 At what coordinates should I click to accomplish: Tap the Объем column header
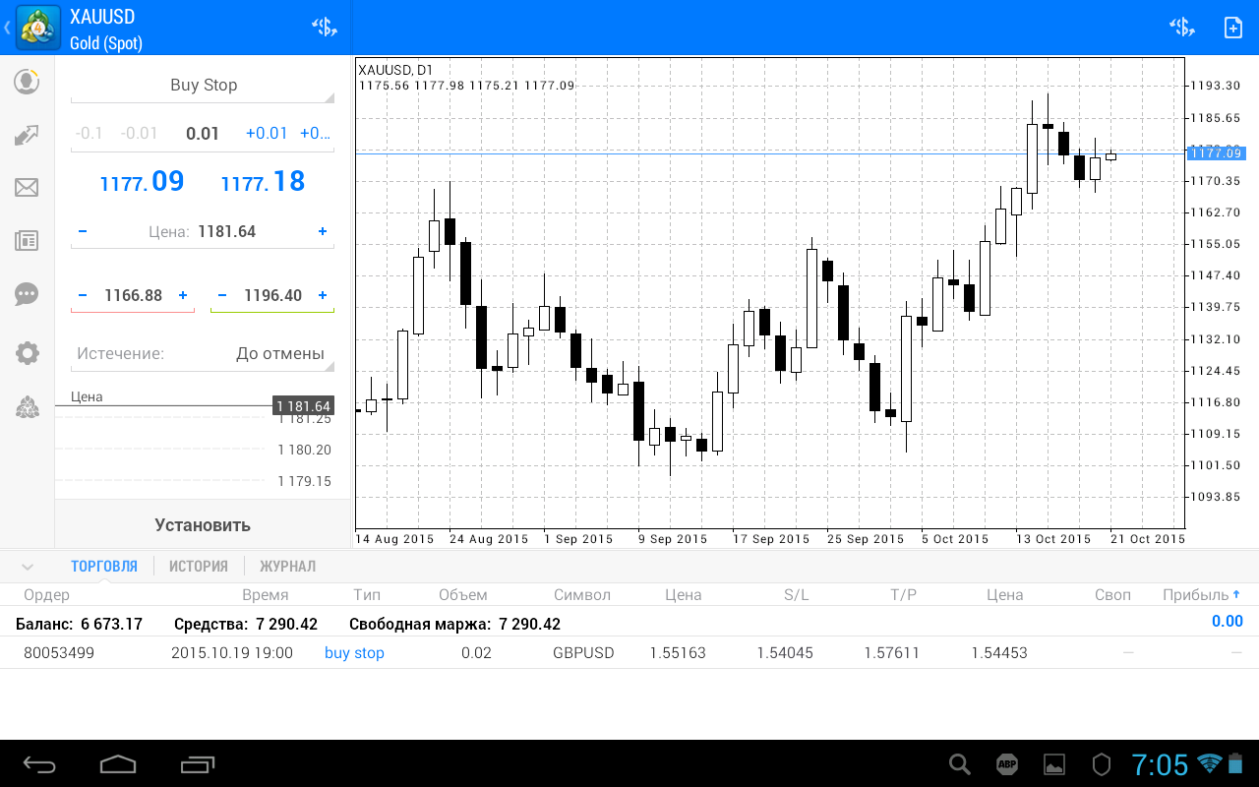463,595
